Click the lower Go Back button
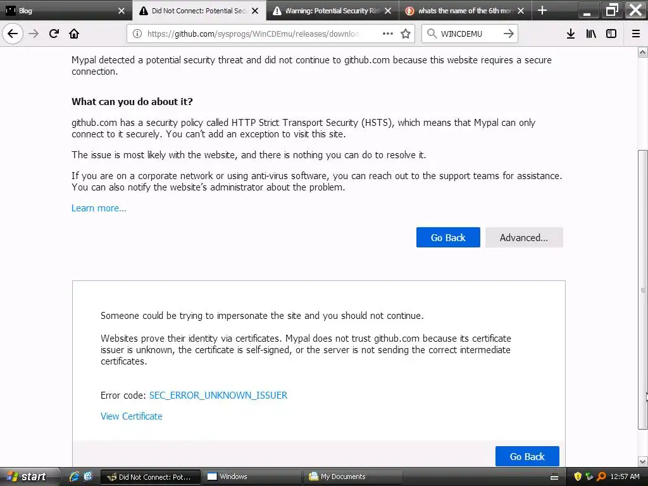Viewport: 648px width, 486px height. click(527, 456)
